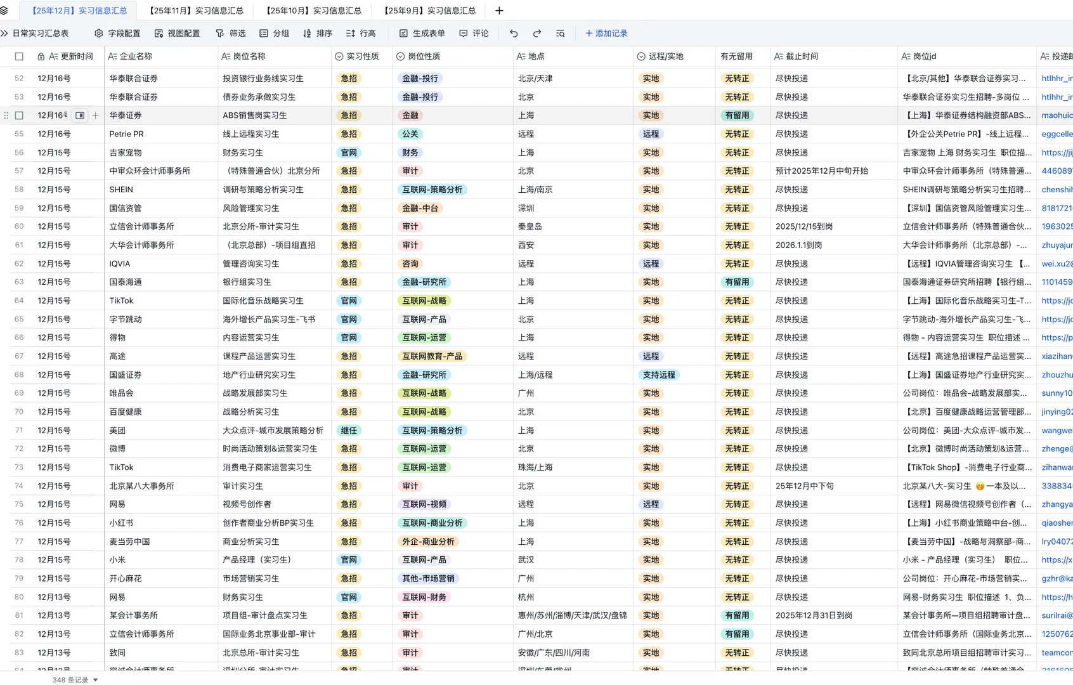Click the text type icon of 岗位jd column
Screen dimensions: 1073x685
coord(906,56)
